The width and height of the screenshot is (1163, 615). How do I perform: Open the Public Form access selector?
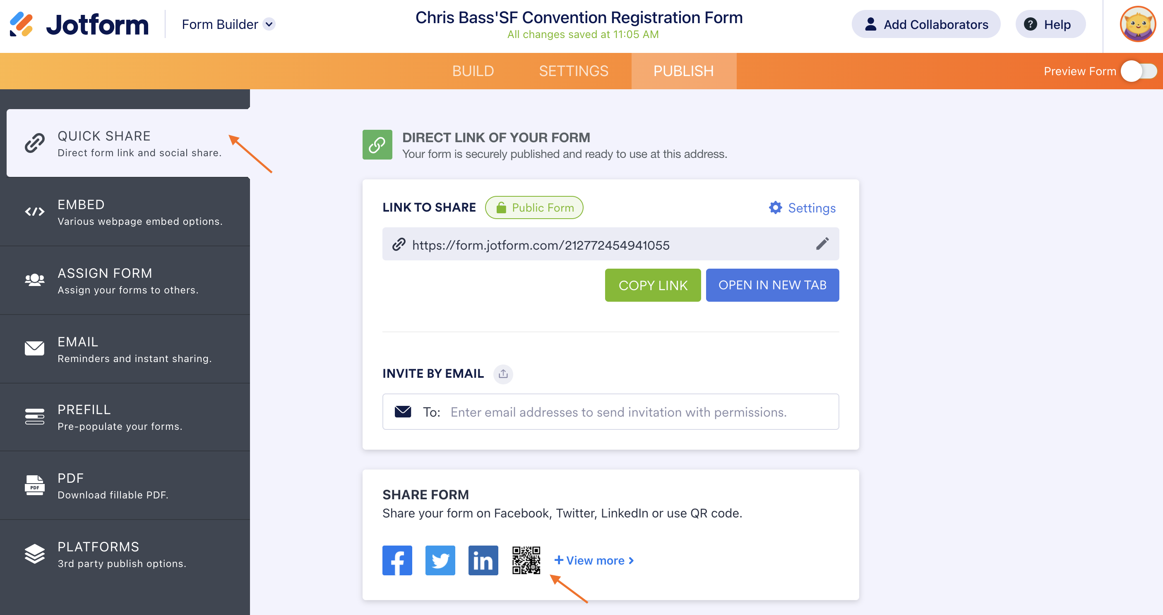(534, 207)
